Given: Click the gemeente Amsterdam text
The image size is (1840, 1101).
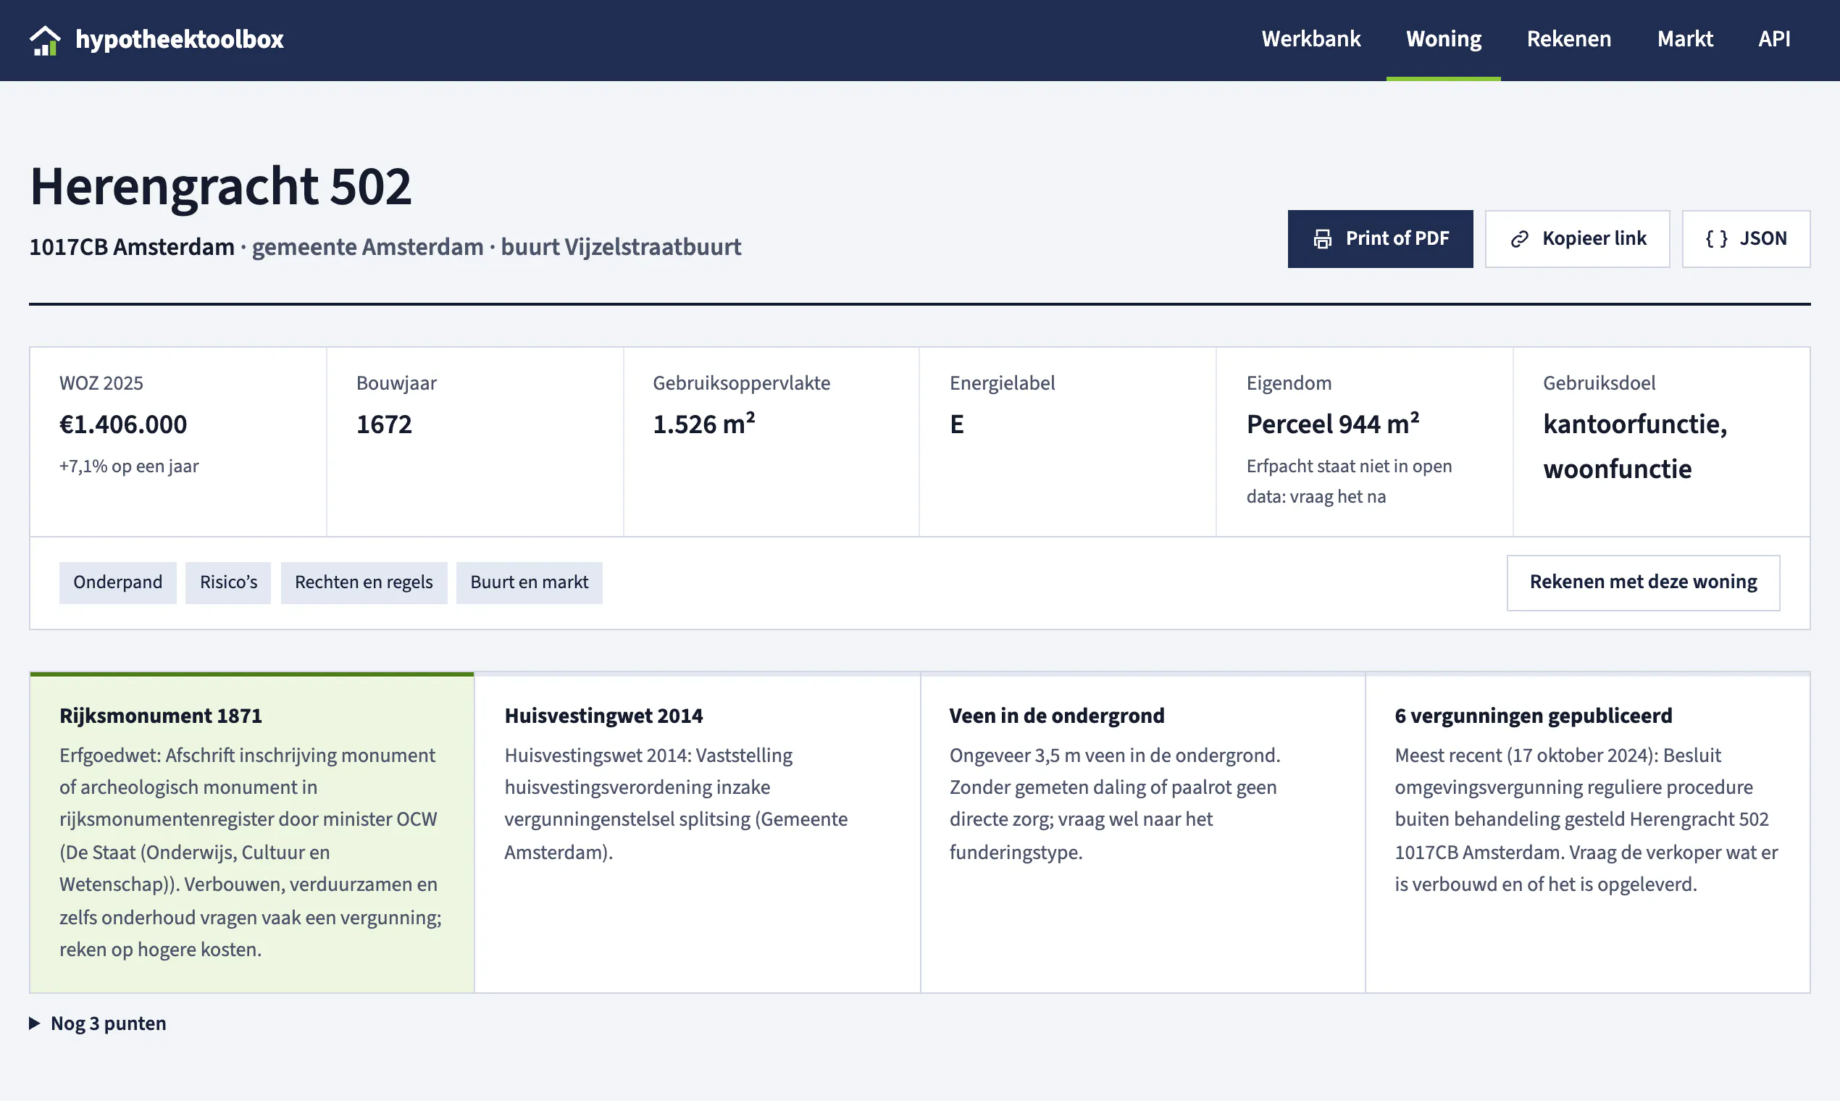Looking at the screenshot, I should (368, 247).
